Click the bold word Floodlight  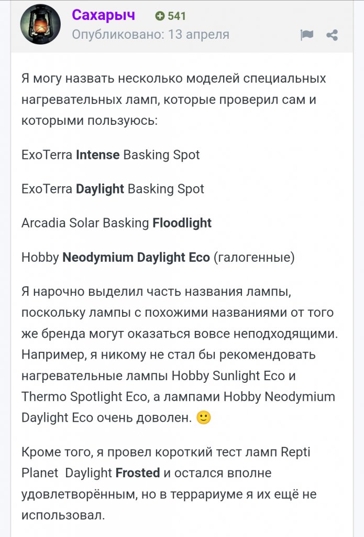[182, 223]
